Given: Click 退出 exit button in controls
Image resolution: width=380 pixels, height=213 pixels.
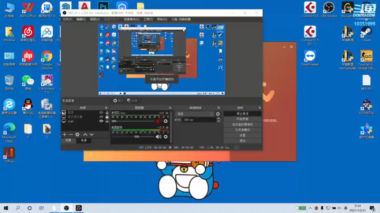Looking at the screenshot, I should tap(242, 141).
